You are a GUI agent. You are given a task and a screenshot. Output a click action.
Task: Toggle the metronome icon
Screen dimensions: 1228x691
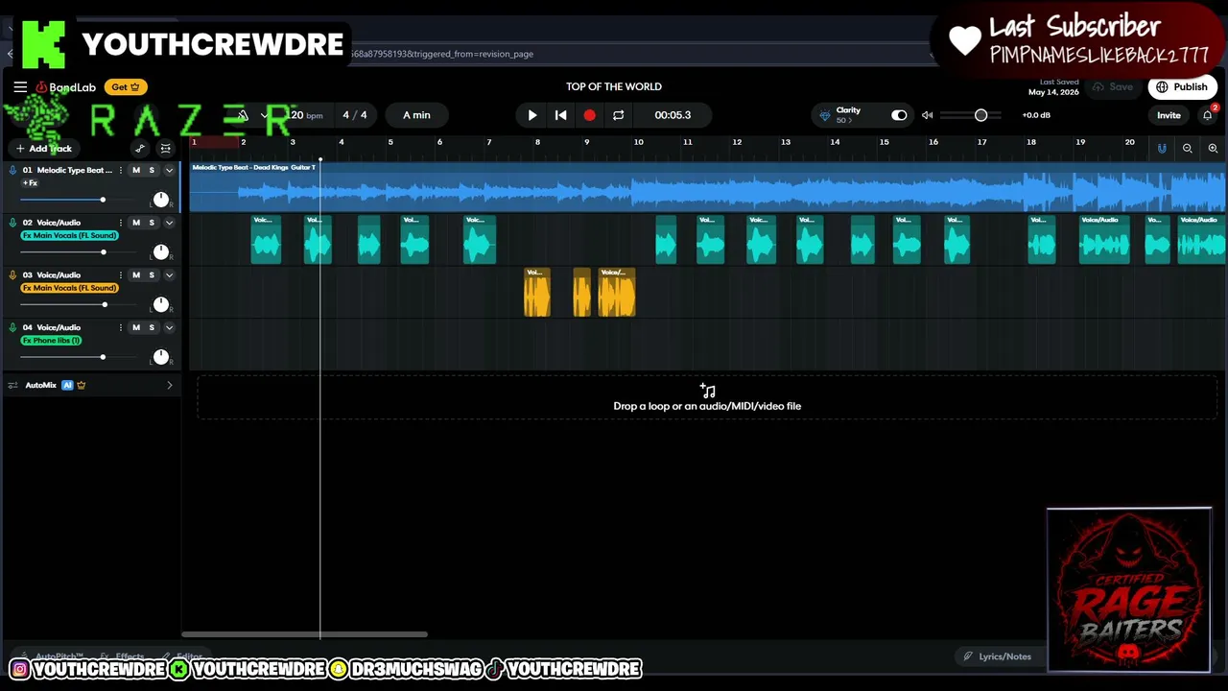tap(244, 115)
